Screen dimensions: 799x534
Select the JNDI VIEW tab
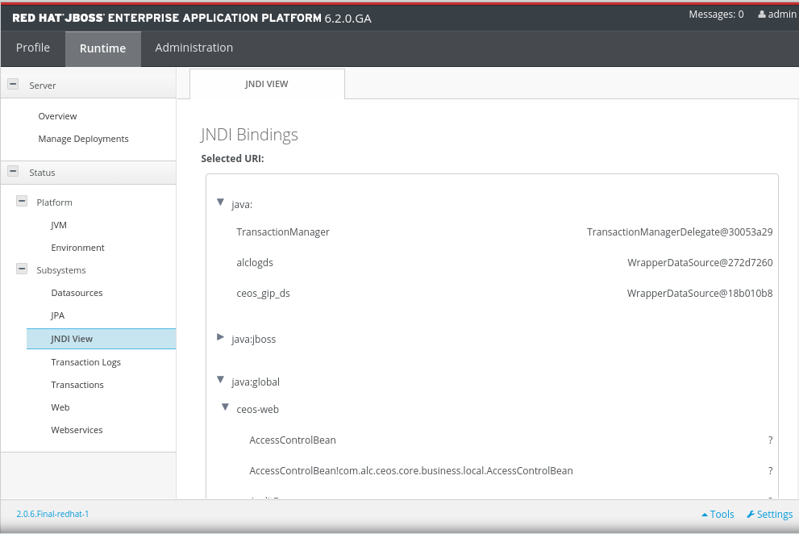tap(267, 84)
